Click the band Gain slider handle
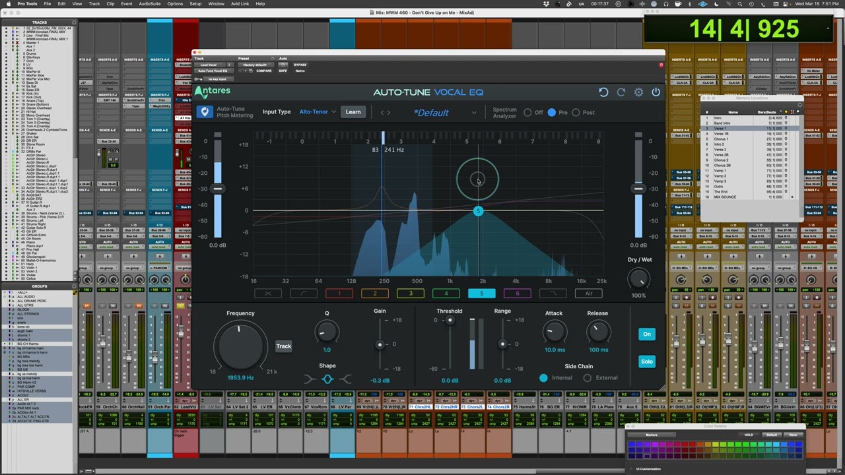Screen dimensions: 845x475 coord(380,344)
